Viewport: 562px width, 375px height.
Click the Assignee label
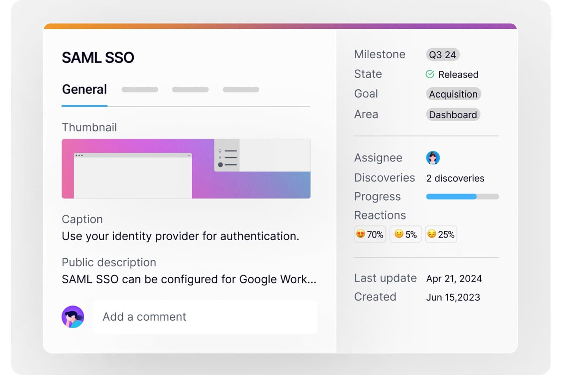click(378, 158)
